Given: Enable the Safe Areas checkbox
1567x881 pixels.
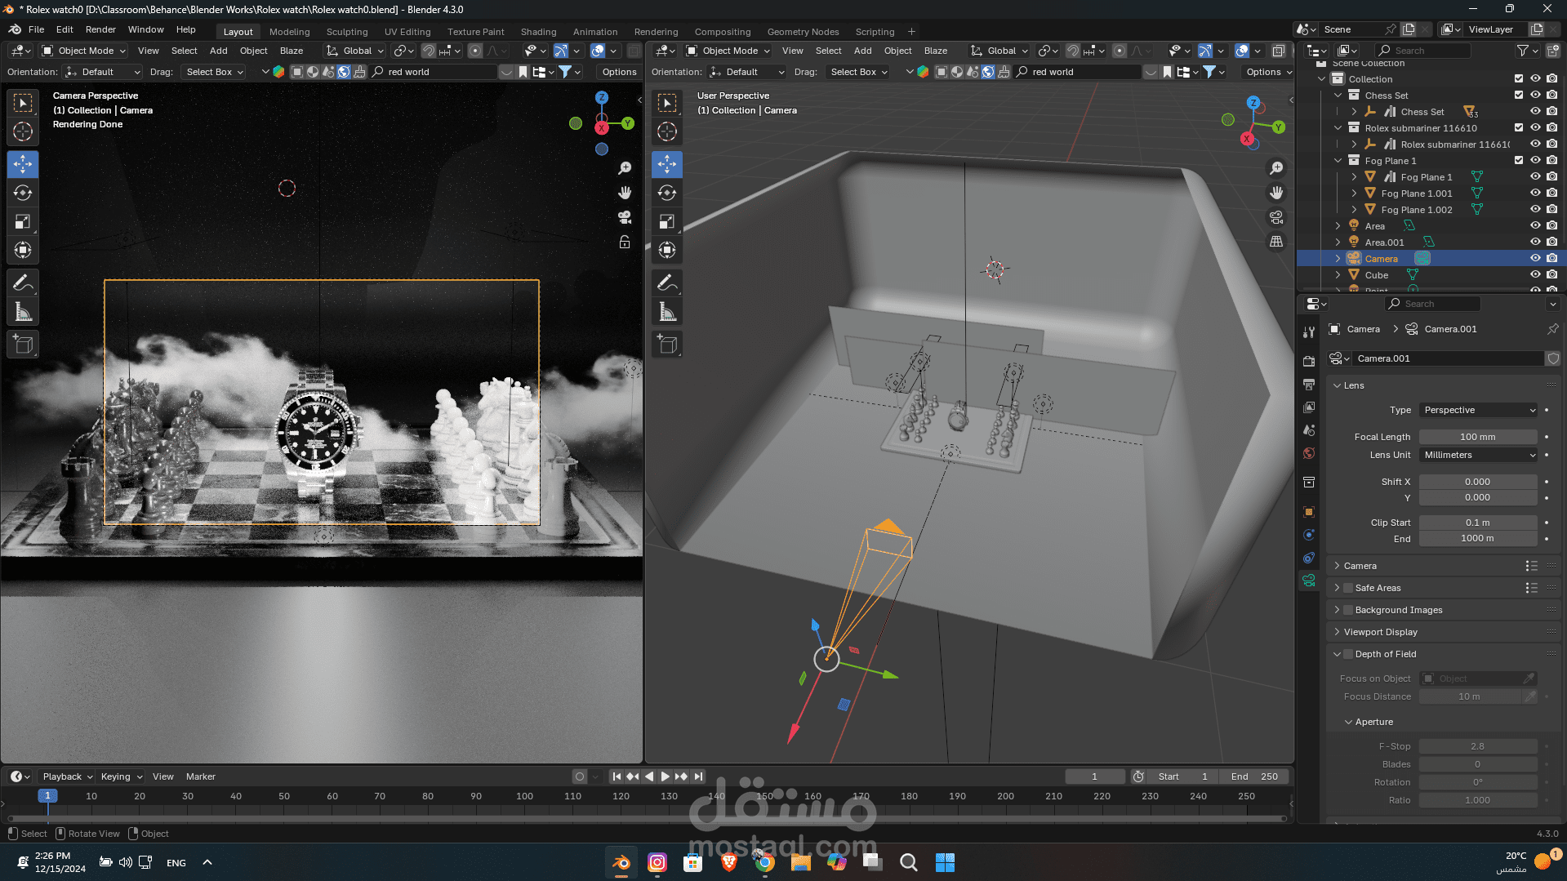Looking at the screenshot, I should pos(1348,588).
